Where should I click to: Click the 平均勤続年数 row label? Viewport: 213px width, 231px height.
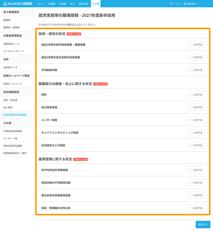click(x=49, y=70)
